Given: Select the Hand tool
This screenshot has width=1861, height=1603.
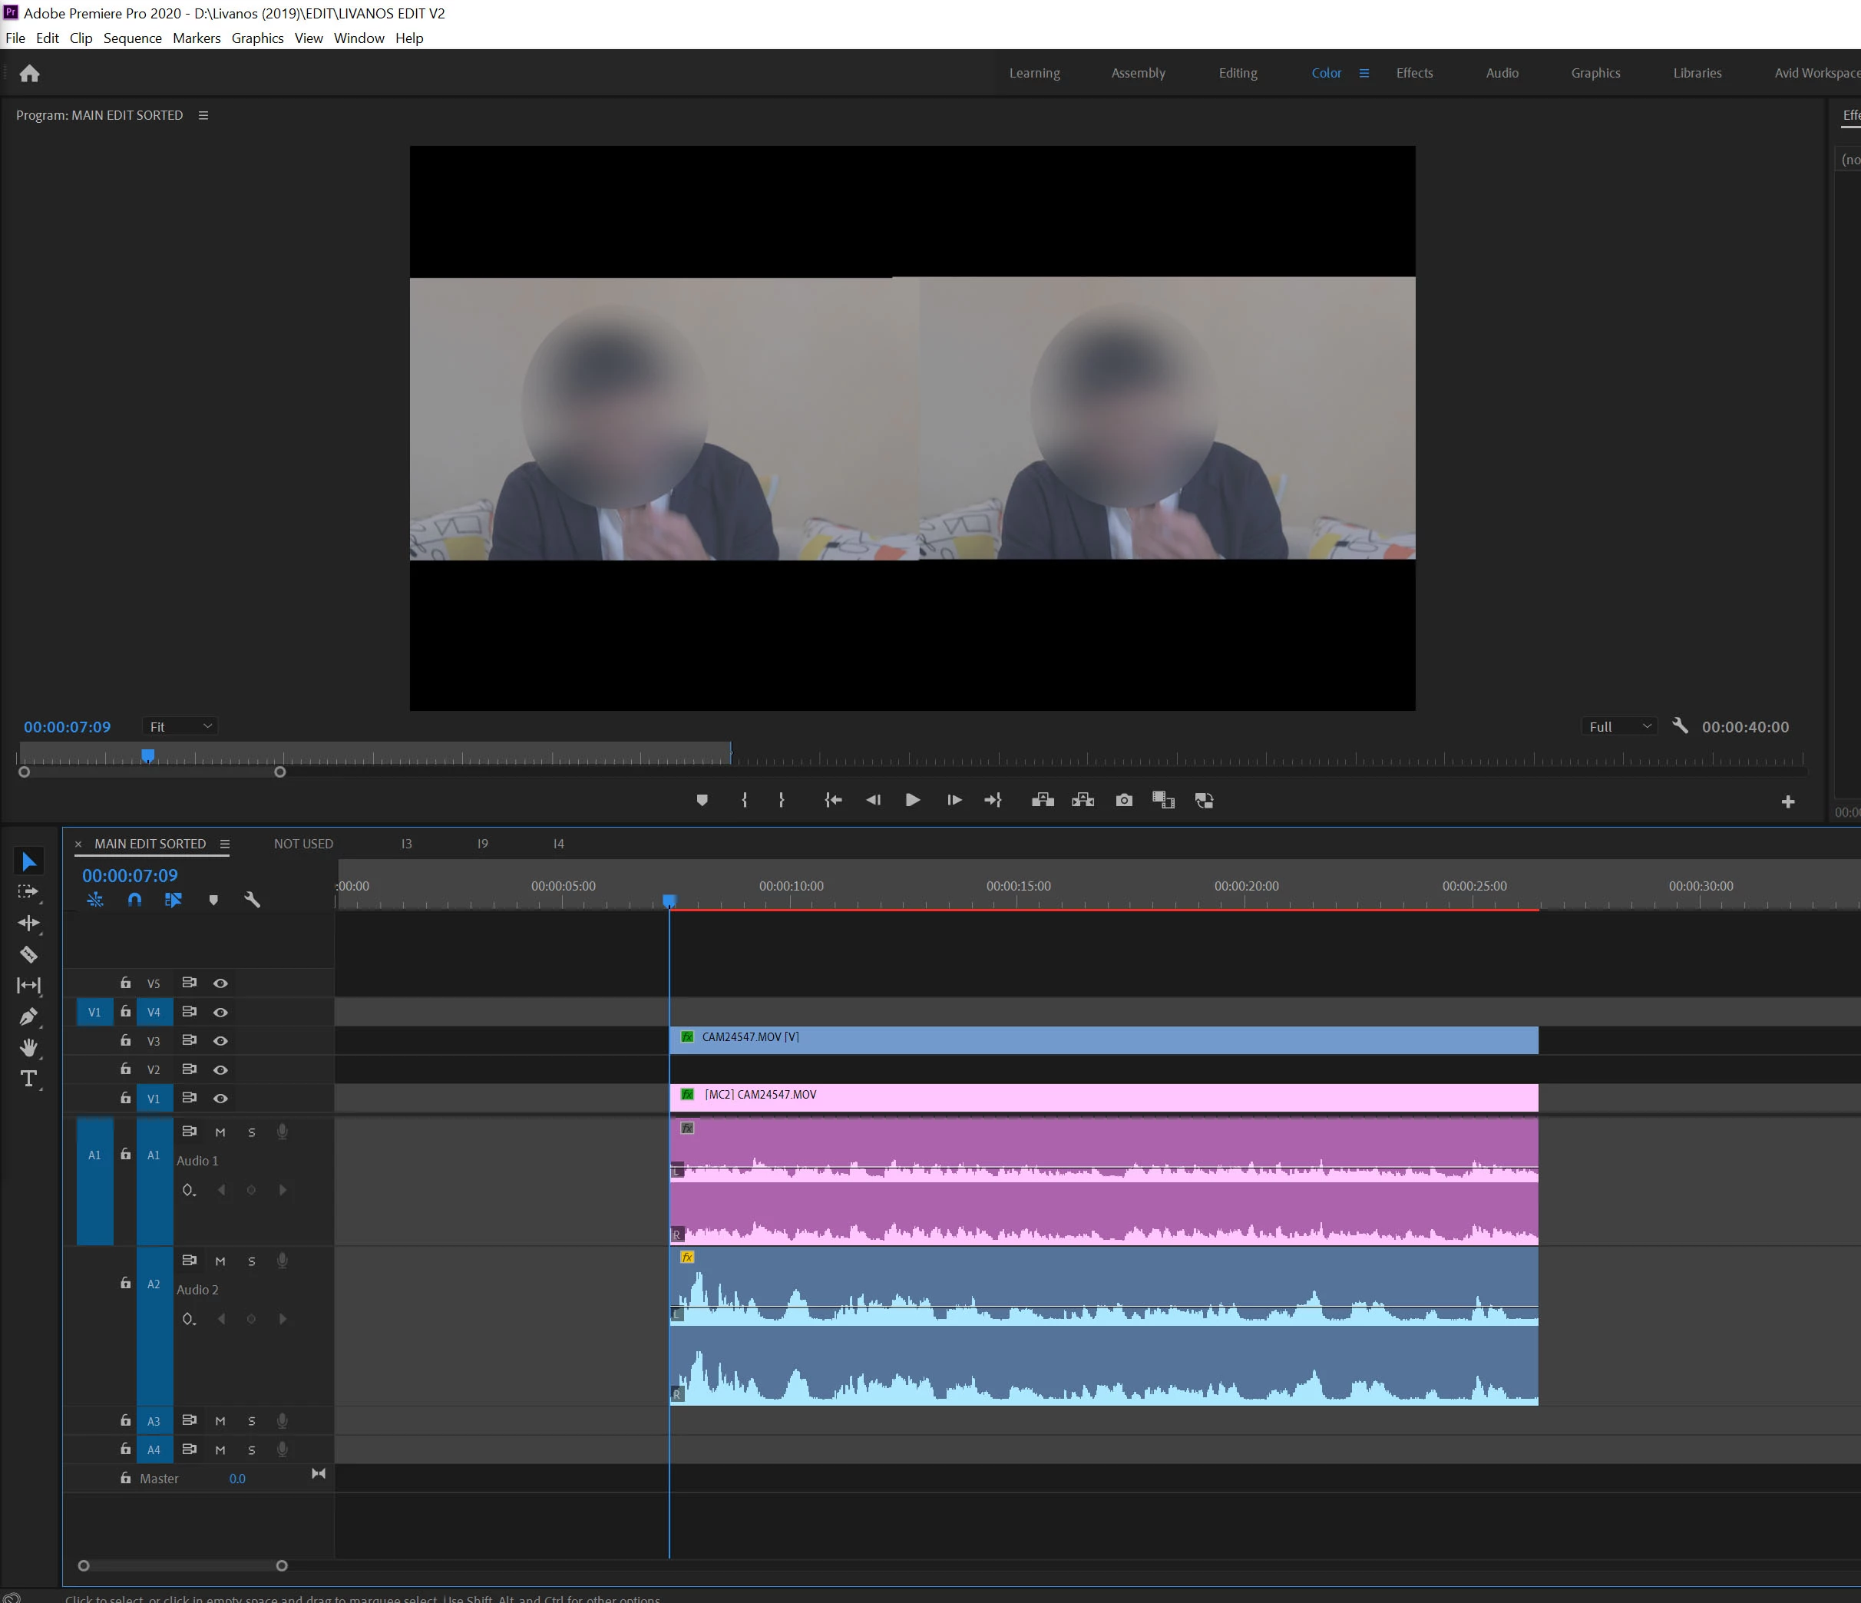Looking at the screenshot, I should 28,1047.
